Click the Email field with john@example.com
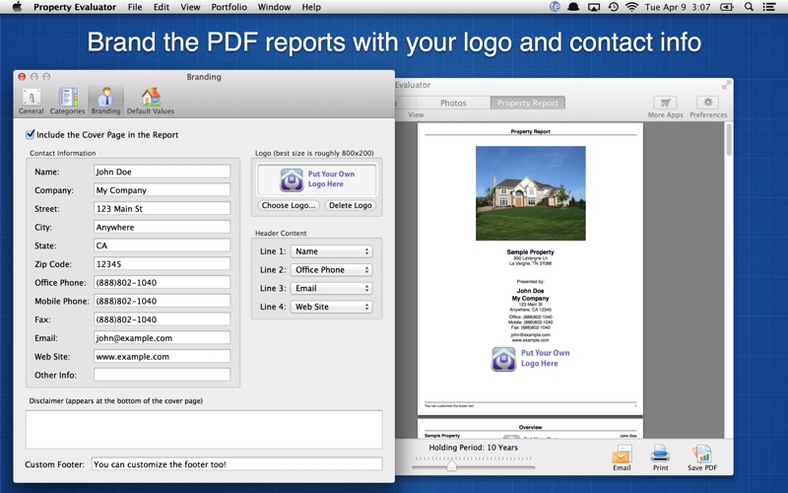 tap(162, 337)
